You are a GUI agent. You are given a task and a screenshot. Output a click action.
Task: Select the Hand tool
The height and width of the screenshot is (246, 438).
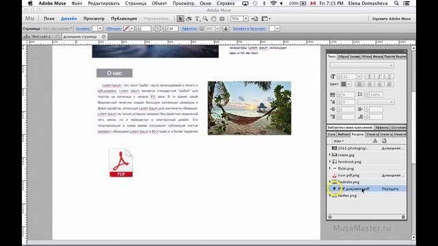pyautogui.click(x=214, y=18)
